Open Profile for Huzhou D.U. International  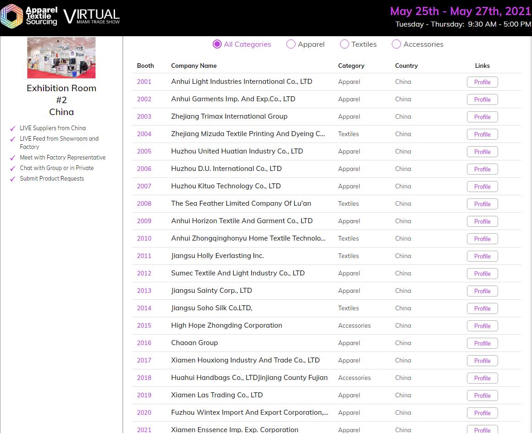(x=482, y=169)
